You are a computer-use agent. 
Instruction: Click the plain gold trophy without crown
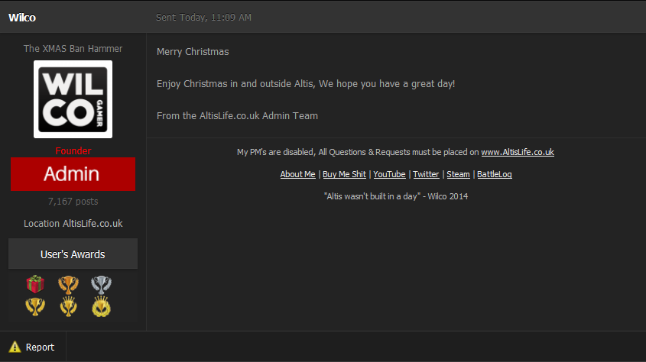pos(35,307)
